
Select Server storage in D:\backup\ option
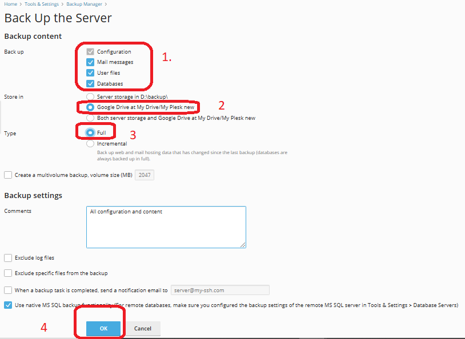point(90,97)
